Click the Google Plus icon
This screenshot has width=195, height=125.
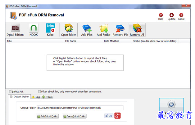(x=117, y=116)
